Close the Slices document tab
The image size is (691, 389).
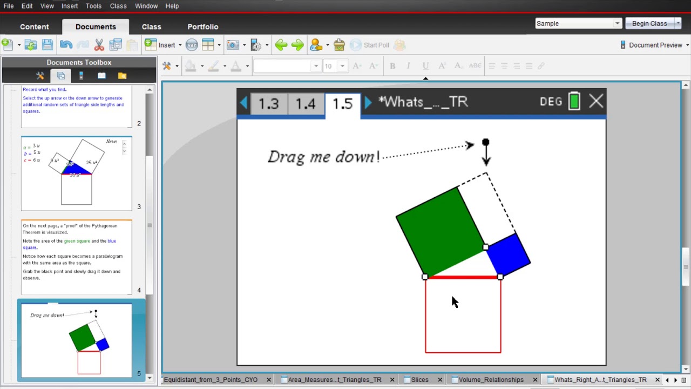[x=439, y=380]
